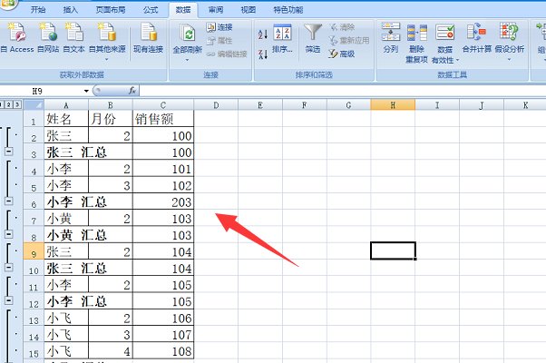The image size is (546, 363).
Task: Switch to the 审阅 tab
Action: pos(216,10)
